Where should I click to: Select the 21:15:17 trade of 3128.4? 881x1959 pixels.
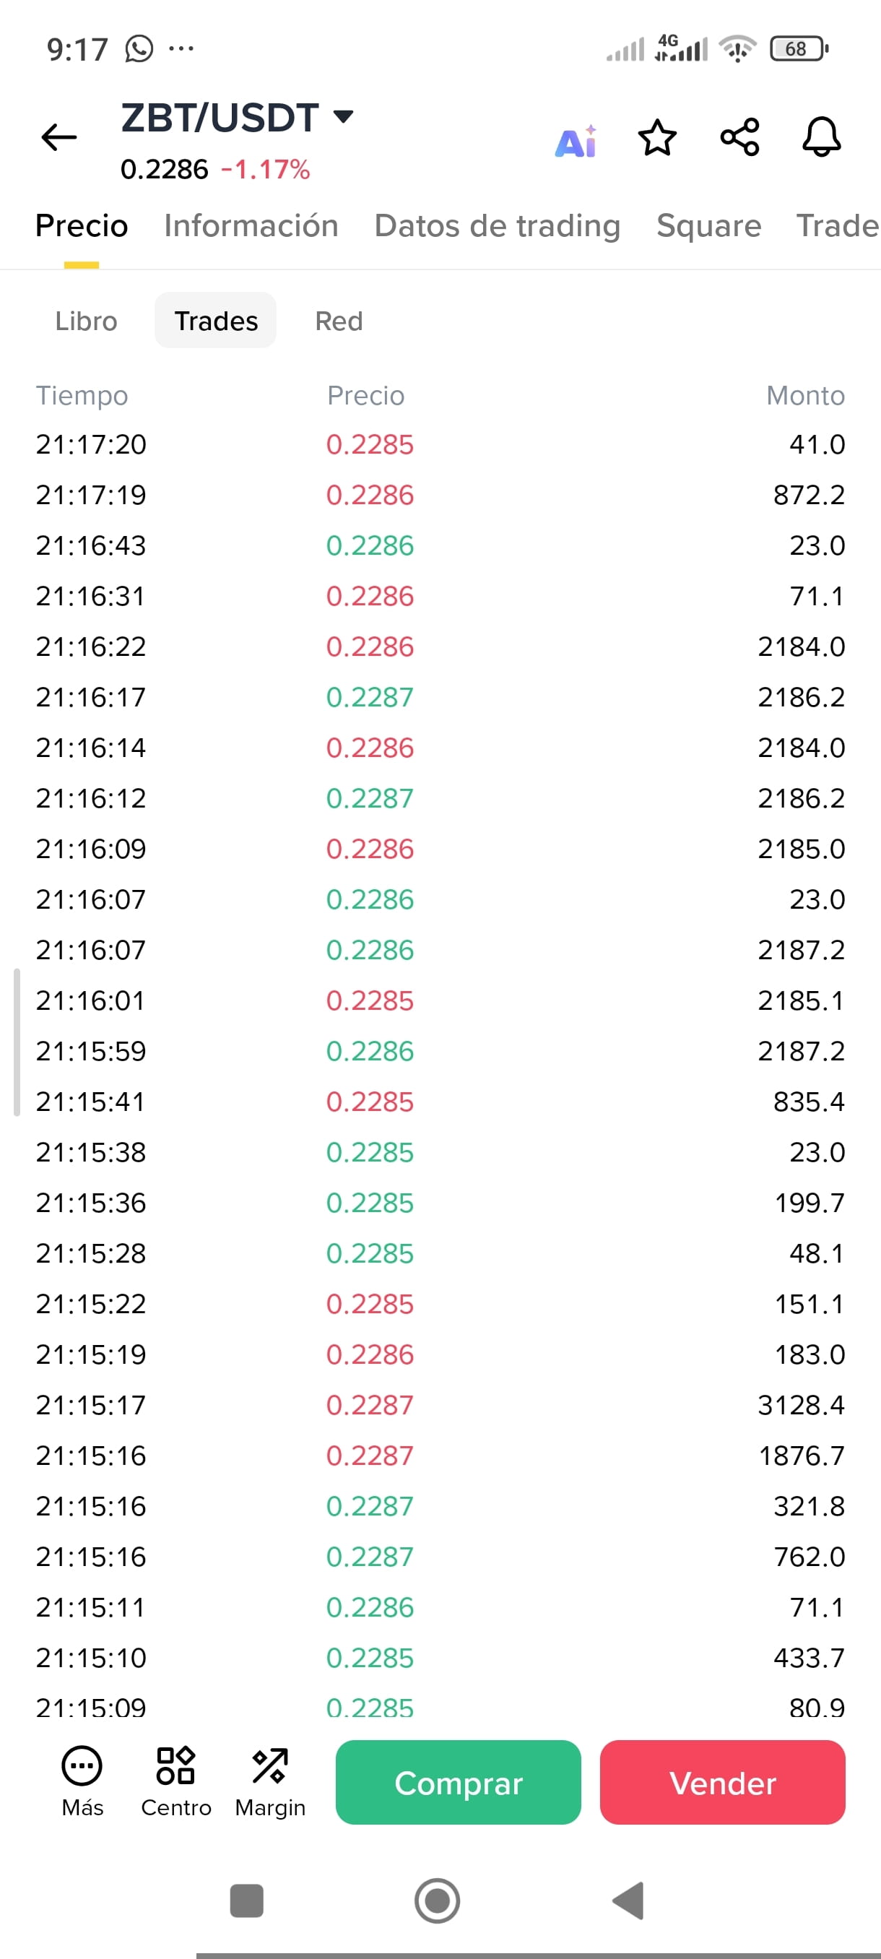[x=440, y=1406]
